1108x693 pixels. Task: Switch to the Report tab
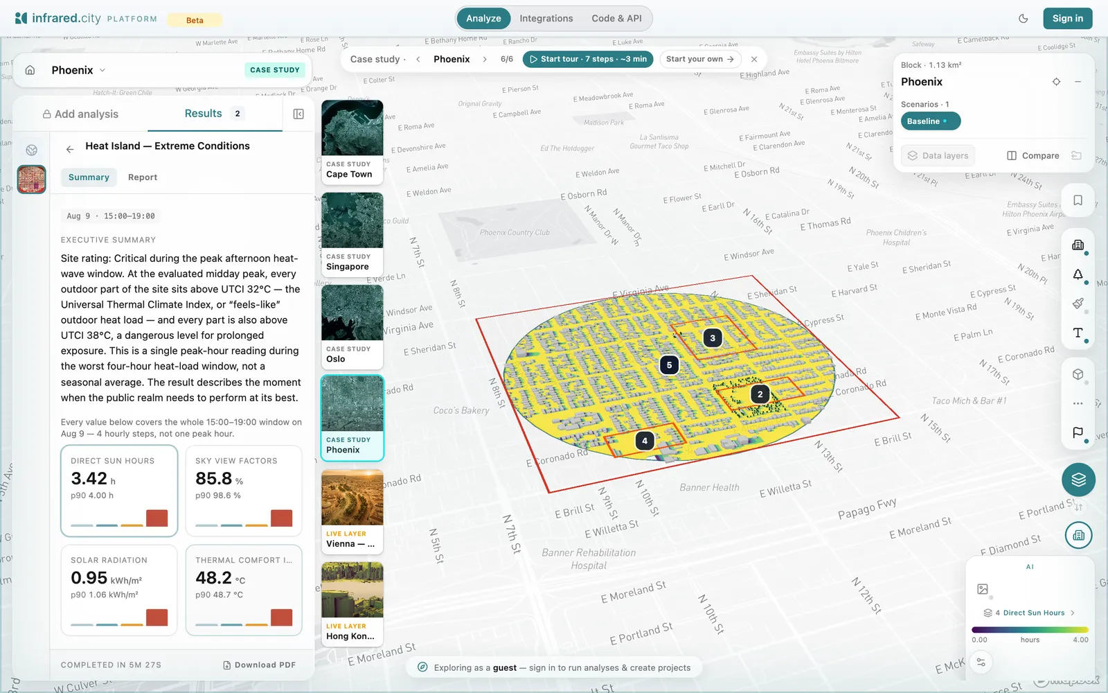tap(143, 177)
